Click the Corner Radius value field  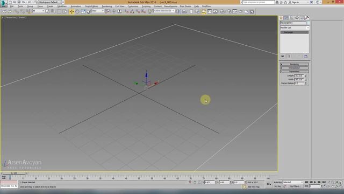click(x=299, y=84)
